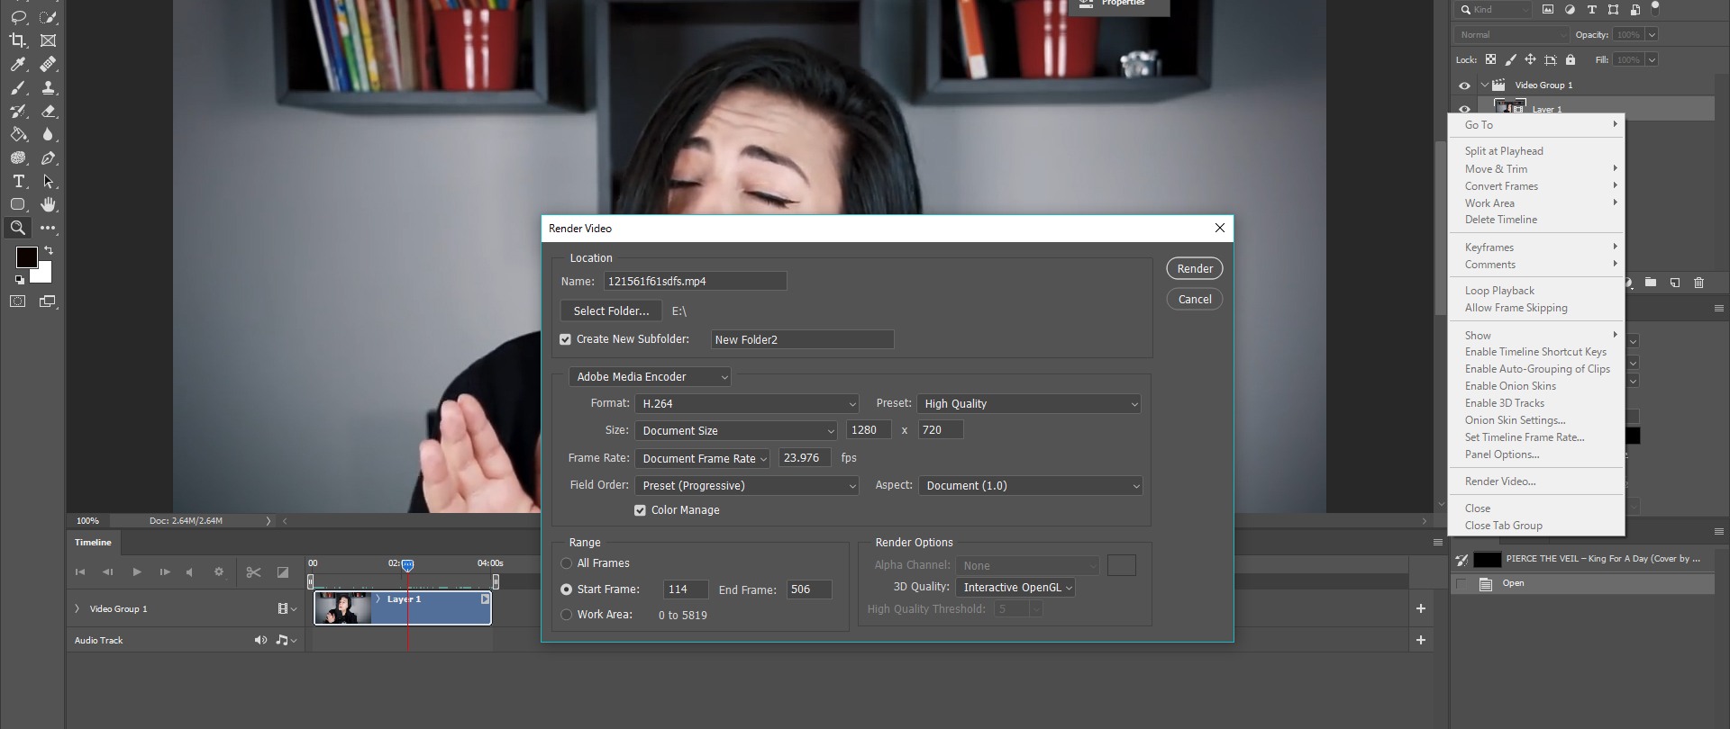Screen dimensions: 1730x729
Task: Click Render Video... in the context menu
Action: point(1499,481)
